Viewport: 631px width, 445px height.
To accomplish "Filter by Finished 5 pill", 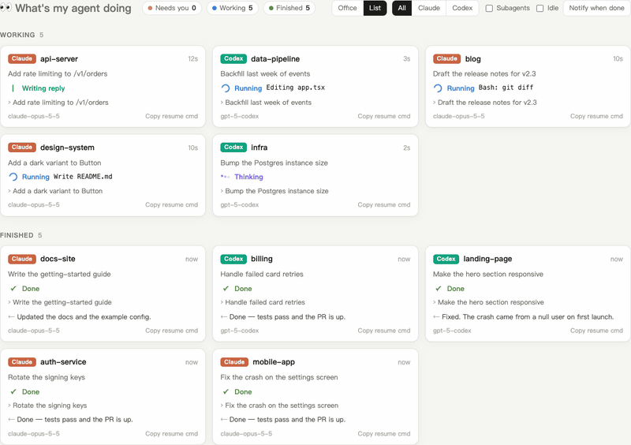I will point(289,8).
